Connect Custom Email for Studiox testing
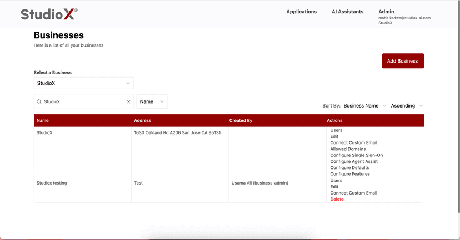The image size is (460, 240). pos(353,193)
